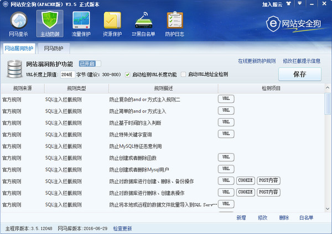Click 检查更新 in status bar
The image size is (332, 234).
coord(122,228)
